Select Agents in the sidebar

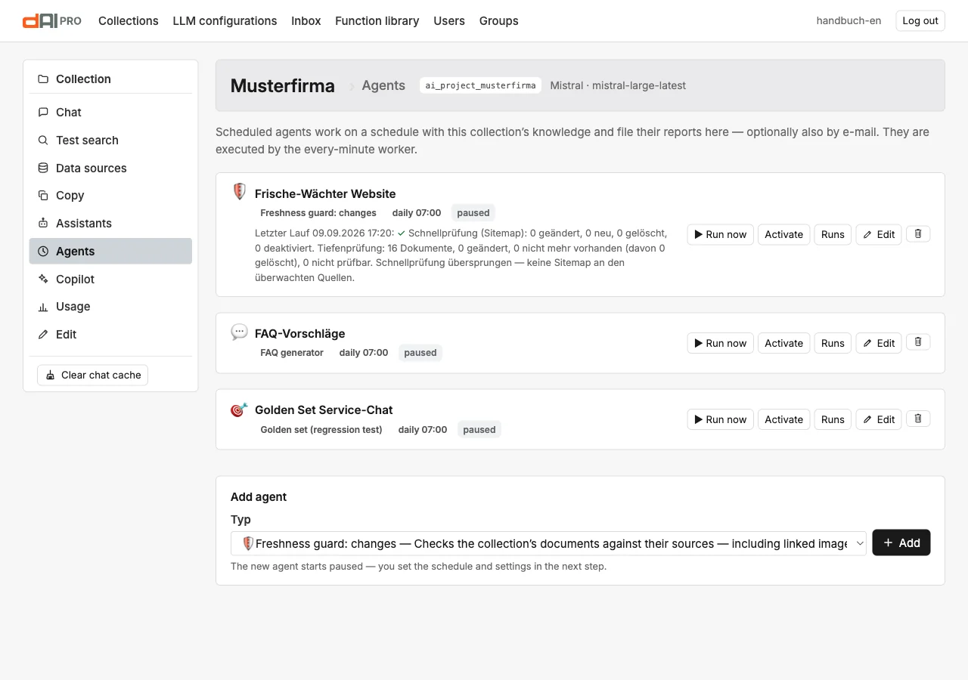pos(110,252)
